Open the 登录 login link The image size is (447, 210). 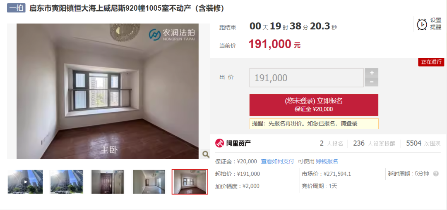tap(352, 124)
